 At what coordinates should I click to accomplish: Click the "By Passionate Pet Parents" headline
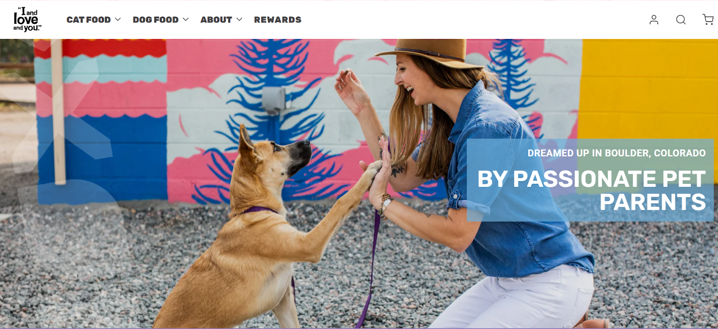(591, 190)
